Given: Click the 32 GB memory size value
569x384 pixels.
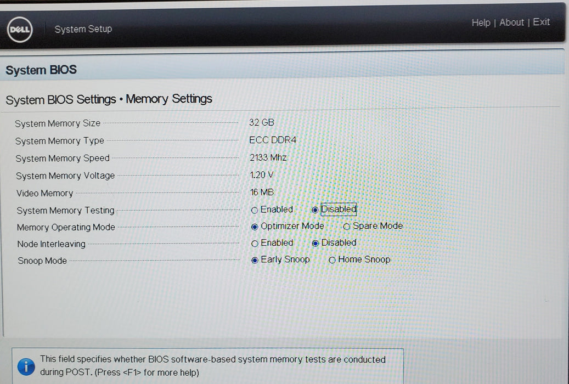Looking at the screenshot, I should point(261,122).
